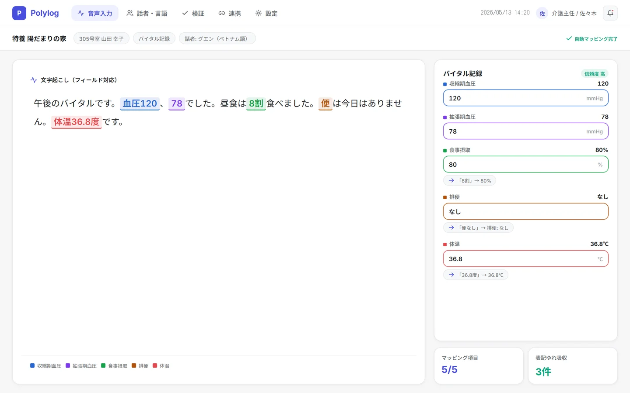Click the red 体温 legend swatch
The height and width of the screenshot is (393, 630).
(155, 365)
